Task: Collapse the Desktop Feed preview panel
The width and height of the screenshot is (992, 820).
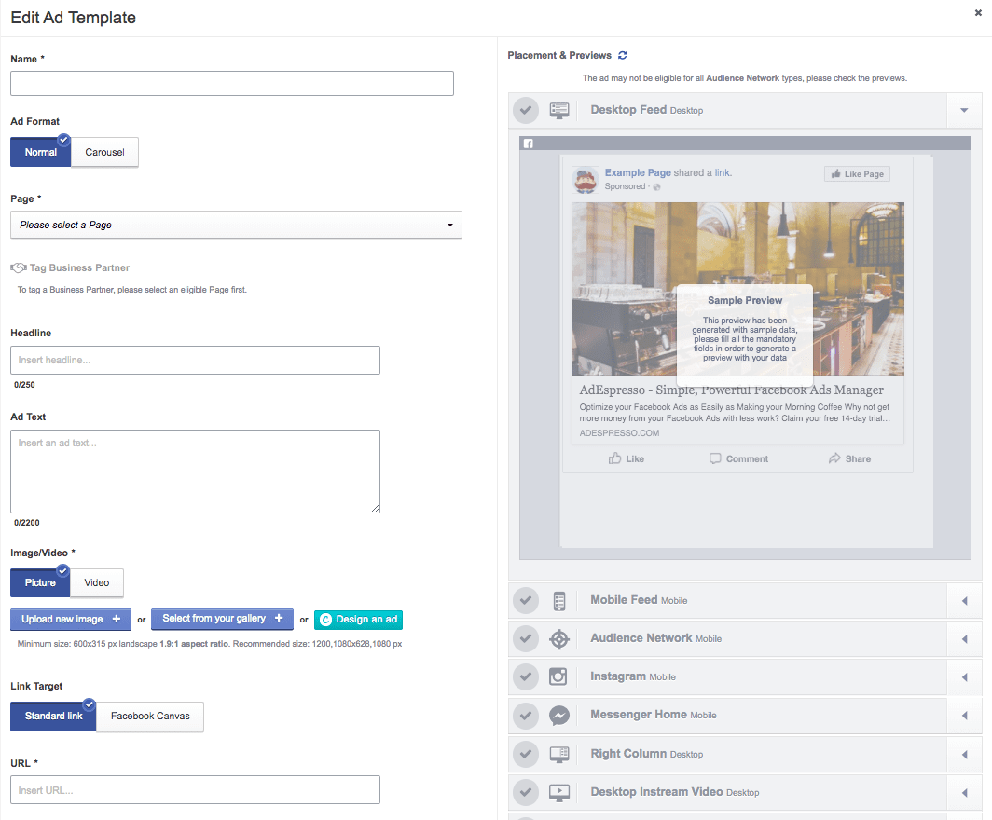Action: (x=965, y=110)
